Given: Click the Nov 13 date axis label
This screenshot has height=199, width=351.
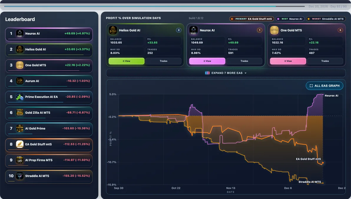Looking at the screenshot, I should coord(231,188).
